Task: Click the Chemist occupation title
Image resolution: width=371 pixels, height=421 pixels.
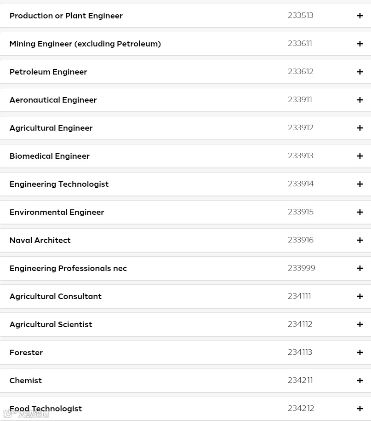Action: point(26,381)
